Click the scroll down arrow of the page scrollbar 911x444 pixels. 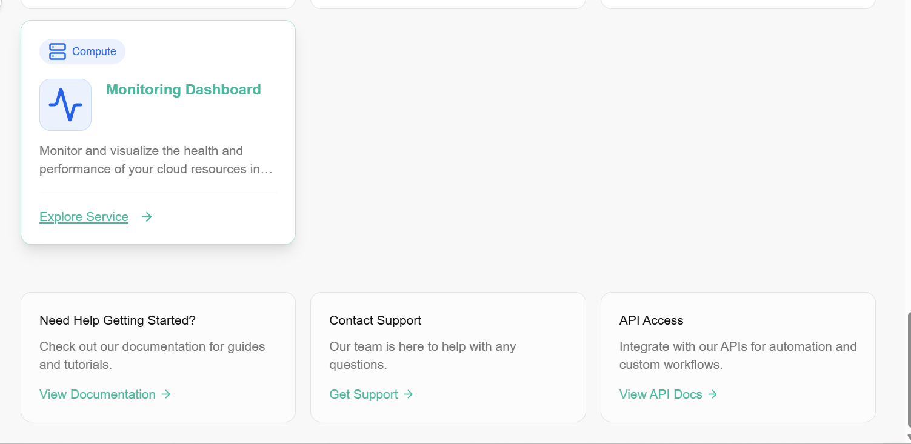[908, 439]
